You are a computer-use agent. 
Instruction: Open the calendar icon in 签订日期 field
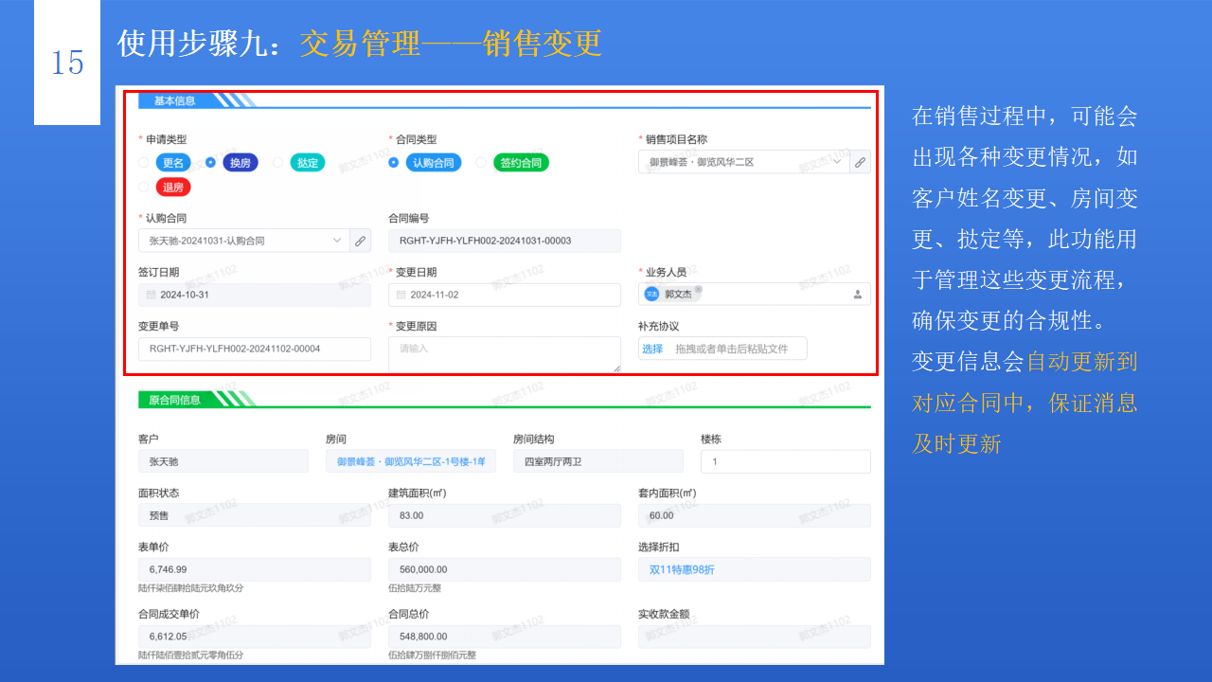pyautogui.click(x=151, y=295)
